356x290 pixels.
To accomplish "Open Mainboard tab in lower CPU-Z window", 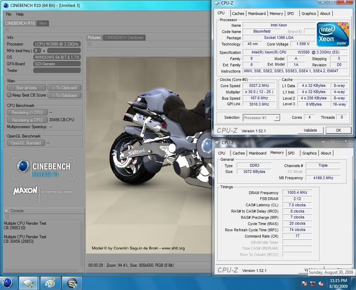I will (258, 153).
